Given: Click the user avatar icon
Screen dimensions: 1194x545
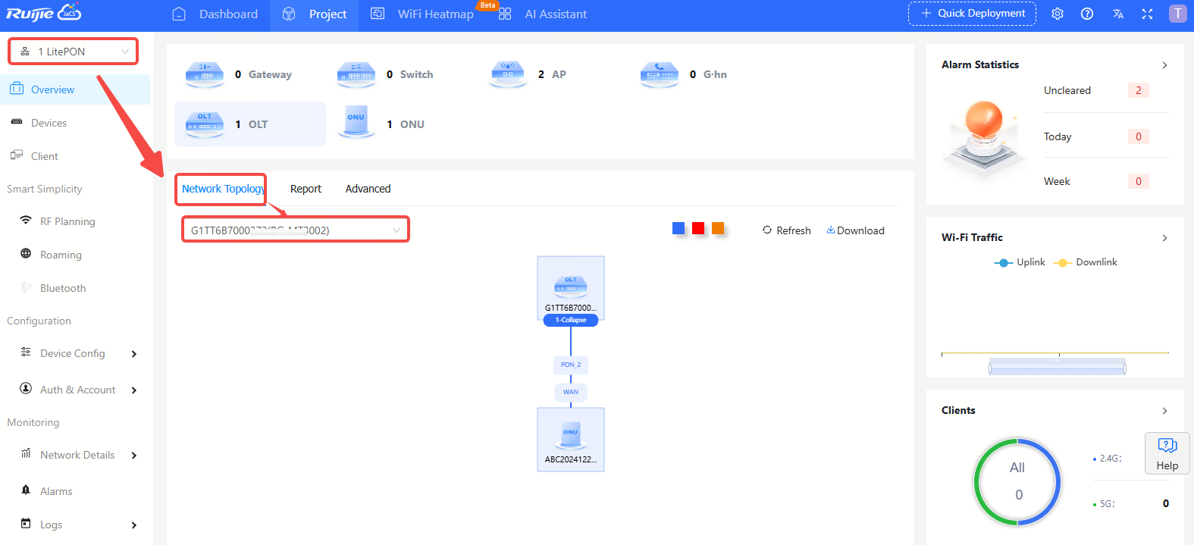Looking at the screenshot, I should point(1177,14).
